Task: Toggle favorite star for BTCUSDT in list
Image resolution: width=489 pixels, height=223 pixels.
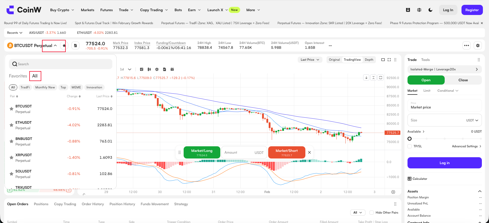Action: tap(11, 109)
